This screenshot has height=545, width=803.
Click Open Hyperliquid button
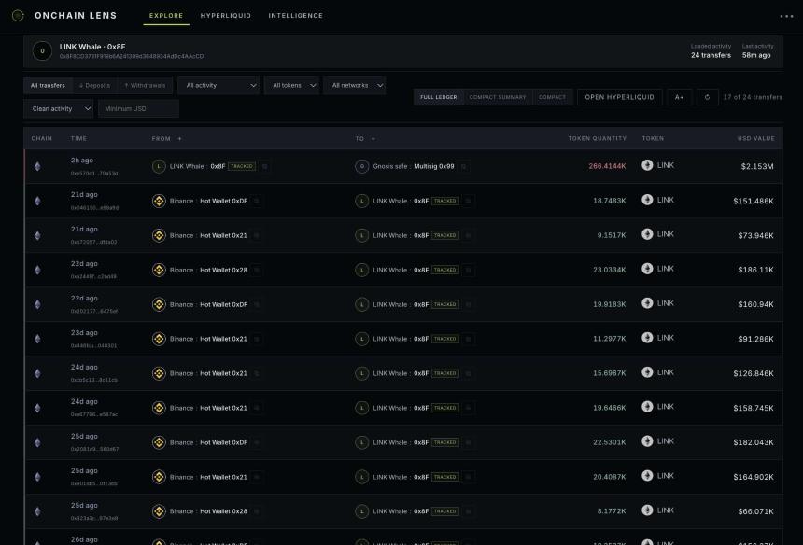pos(620,97)
